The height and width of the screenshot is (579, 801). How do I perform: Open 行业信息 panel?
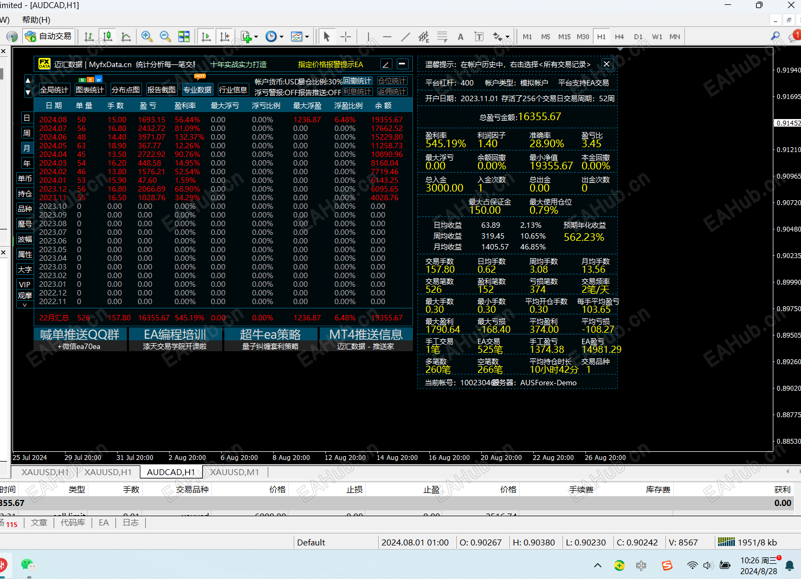233,90
